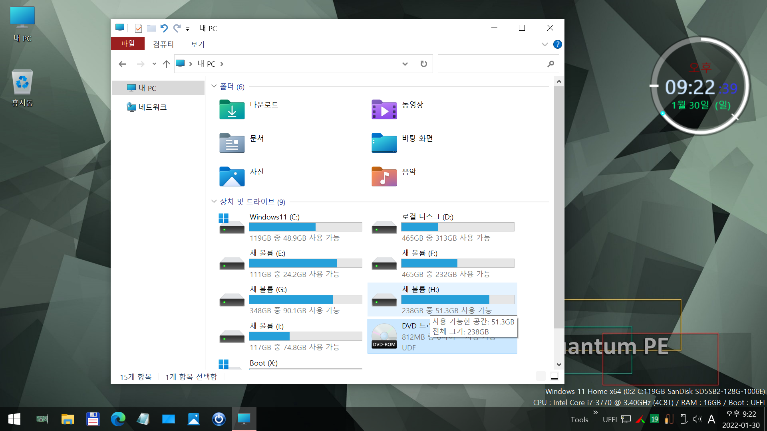
Task: Expand the recent locations dropdown arrow
Action: click(154, 64)
